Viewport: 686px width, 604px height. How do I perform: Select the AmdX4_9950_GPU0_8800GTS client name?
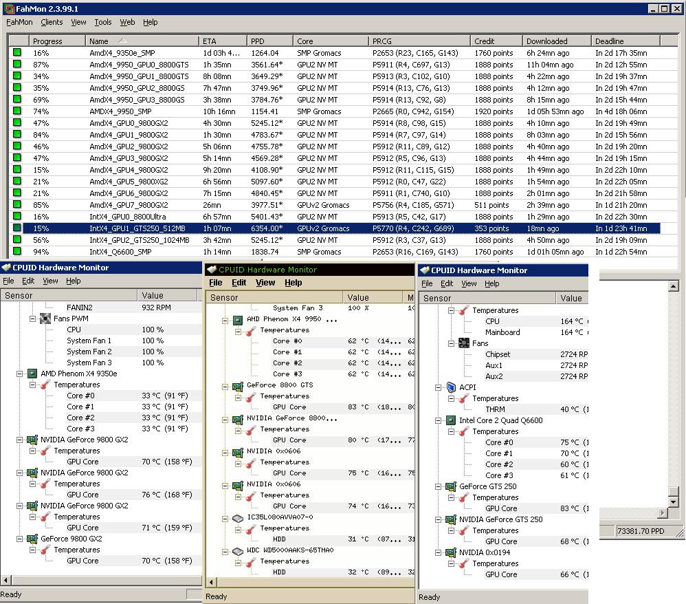tap(139, 65)
